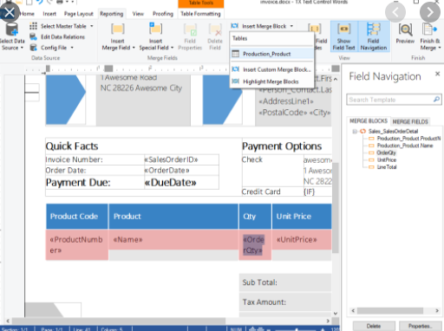This screenshot has height=331, width=444.
Task: Open the Proofing ribbon tab
Action: [163, 14]
